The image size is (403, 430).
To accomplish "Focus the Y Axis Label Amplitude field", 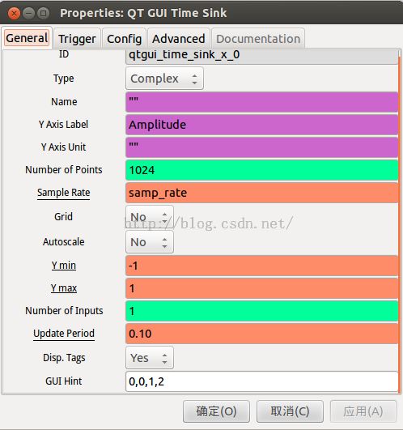I will pyautogui.click(x=261, y=125).
